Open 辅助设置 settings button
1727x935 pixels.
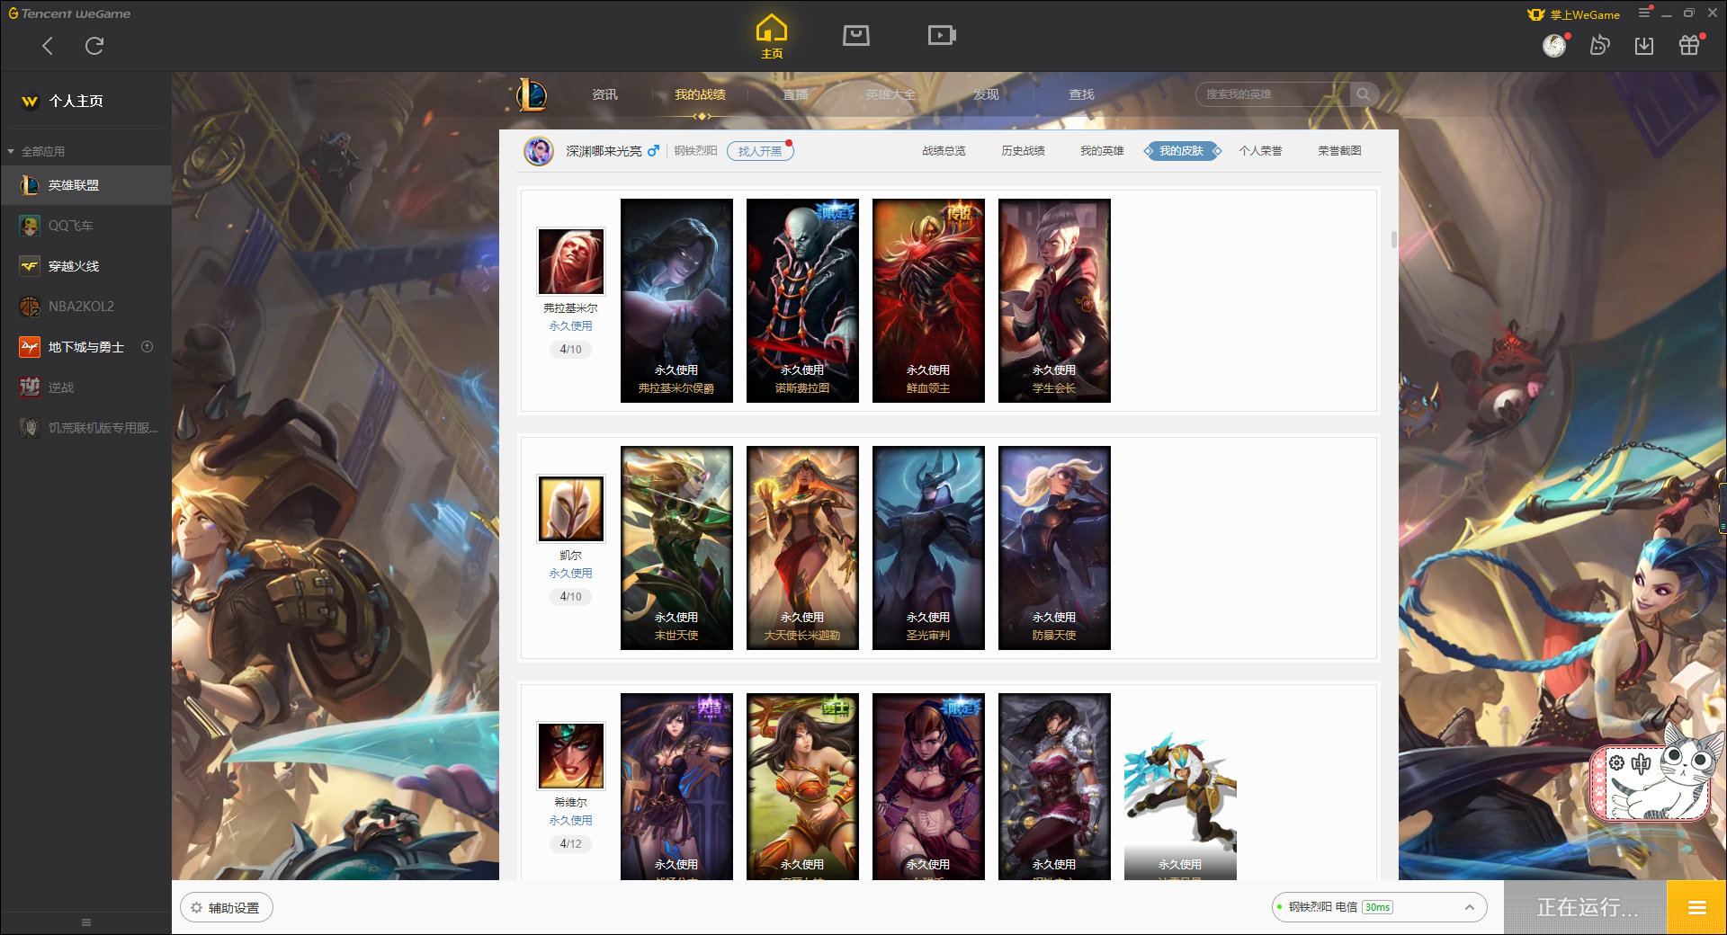[227, 908]
